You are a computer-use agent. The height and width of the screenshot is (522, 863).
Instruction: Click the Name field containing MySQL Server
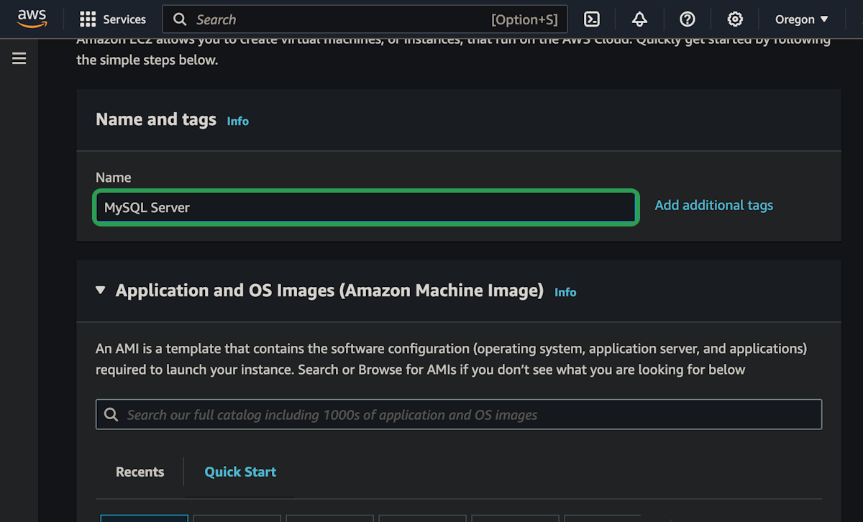tap(365, 207)
